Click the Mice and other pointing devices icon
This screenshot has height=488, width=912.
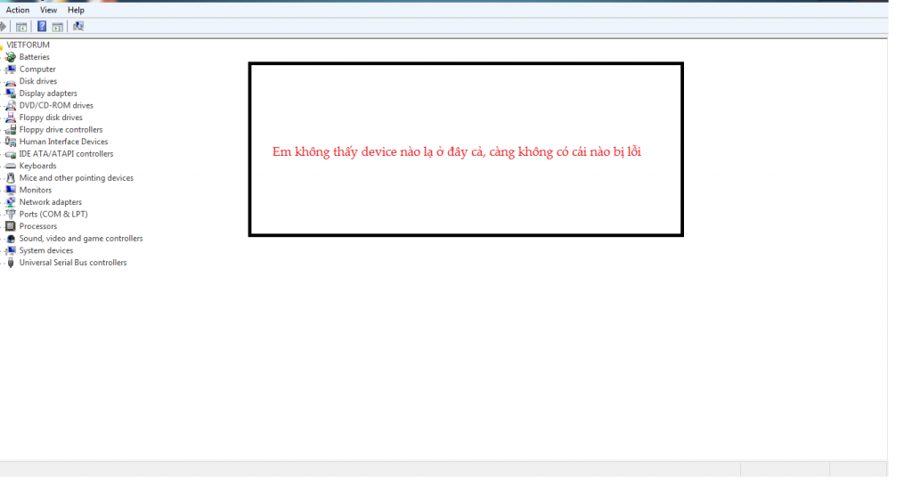click(x=11, y=178)
